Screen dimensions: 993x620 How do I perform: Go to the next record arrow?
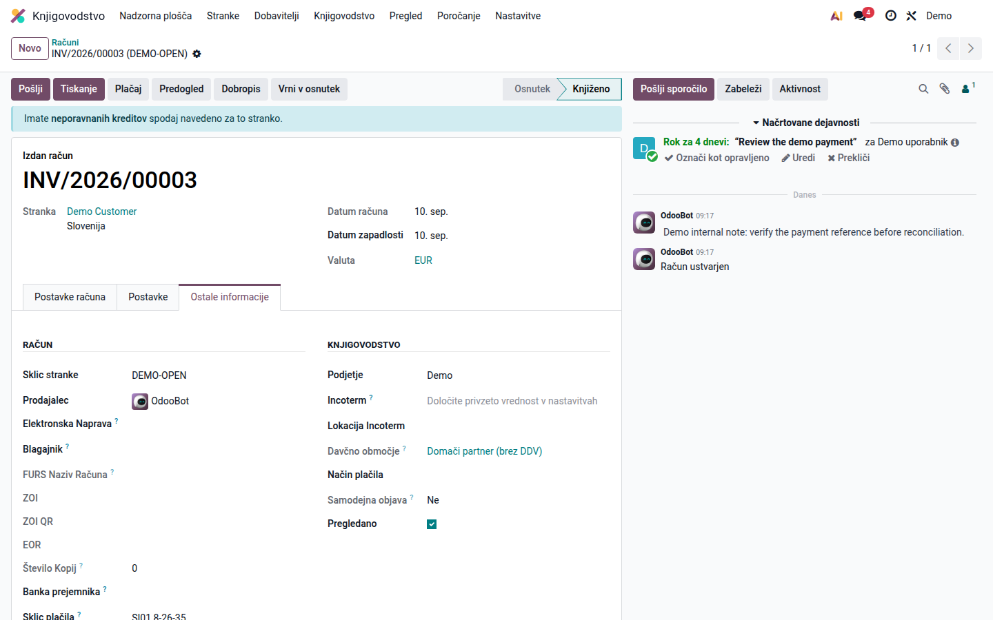click(x=971, y=48)
